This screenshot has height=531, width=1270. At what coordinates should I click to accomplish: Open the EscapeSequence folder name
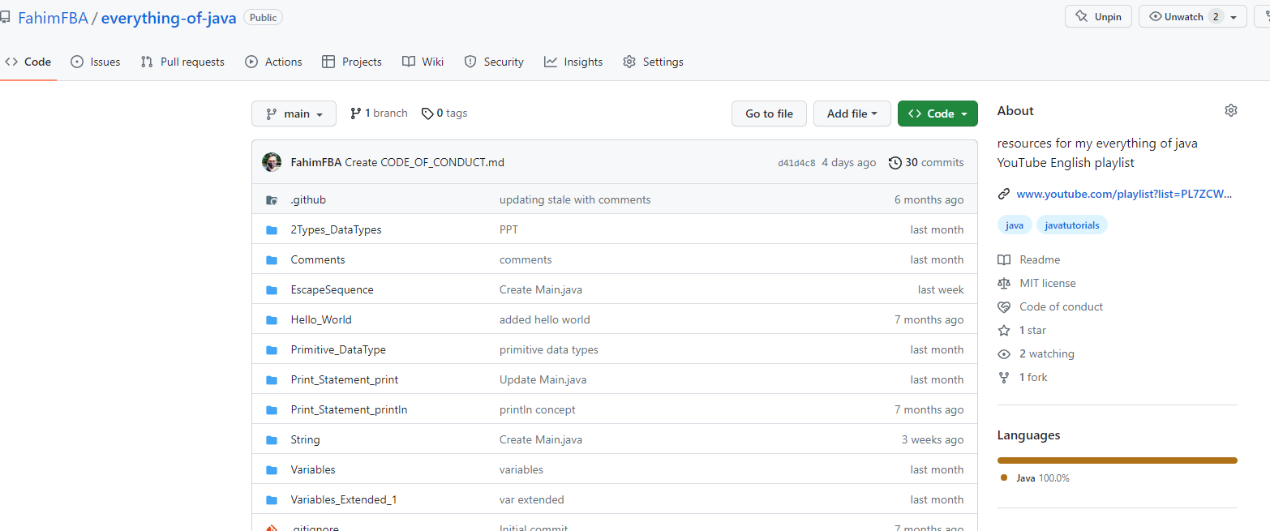[x=333, y=289]
